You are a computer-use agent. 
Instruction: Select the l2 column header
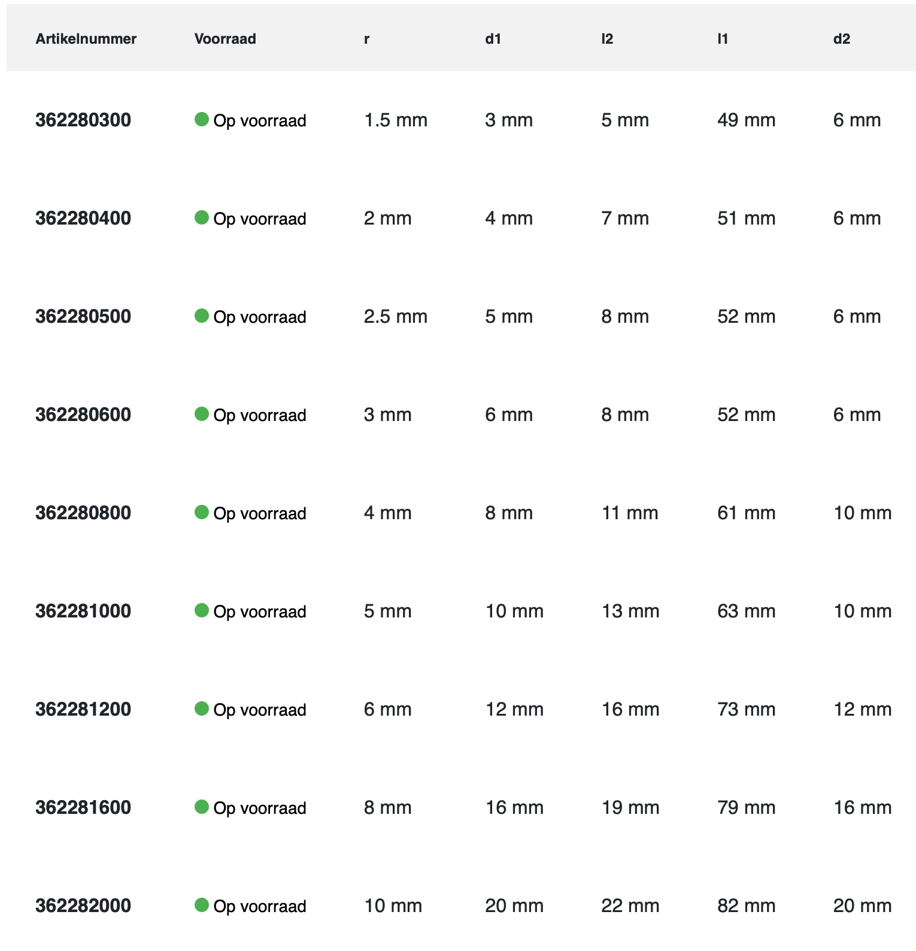607,39
